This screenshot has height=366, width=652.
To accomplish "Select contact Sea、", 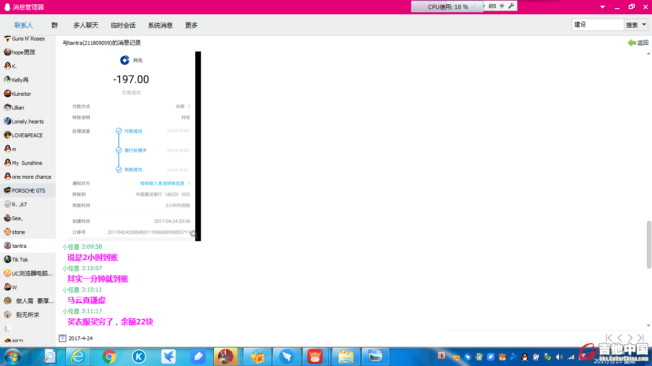I will (28, 218).
